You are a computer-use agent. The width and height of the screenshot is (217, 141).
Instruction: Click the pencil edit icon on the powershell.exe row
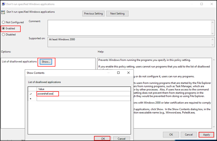pyautogui.click(x=32, y=94)
